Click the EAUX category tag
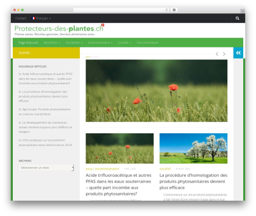 click(89, 169)
